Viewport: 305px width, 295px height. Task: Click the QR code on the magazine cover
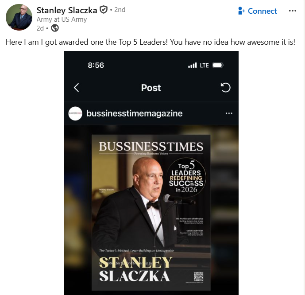(197, 277)
